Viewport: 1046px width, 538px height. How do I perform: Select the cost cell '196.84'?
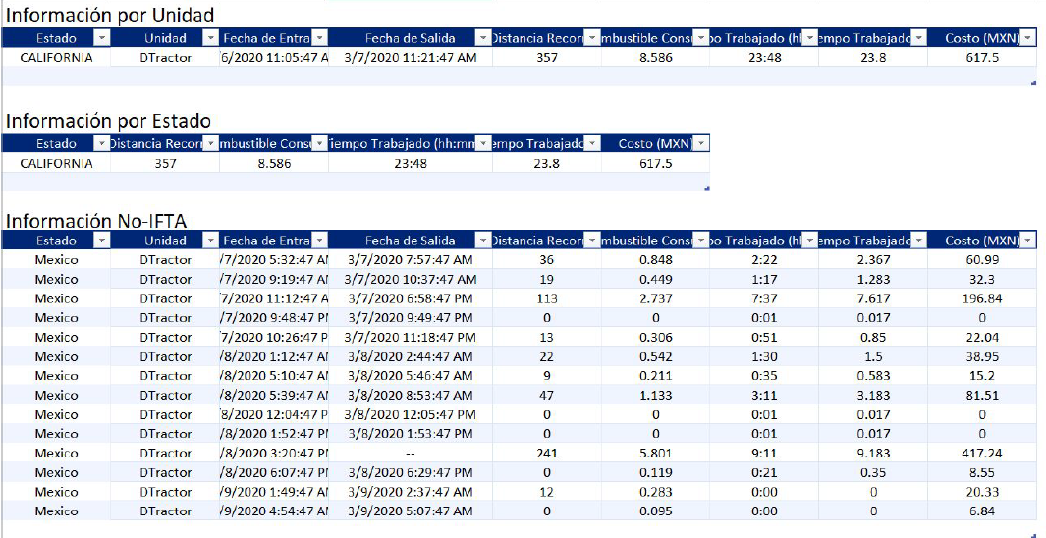pos(982,298)
